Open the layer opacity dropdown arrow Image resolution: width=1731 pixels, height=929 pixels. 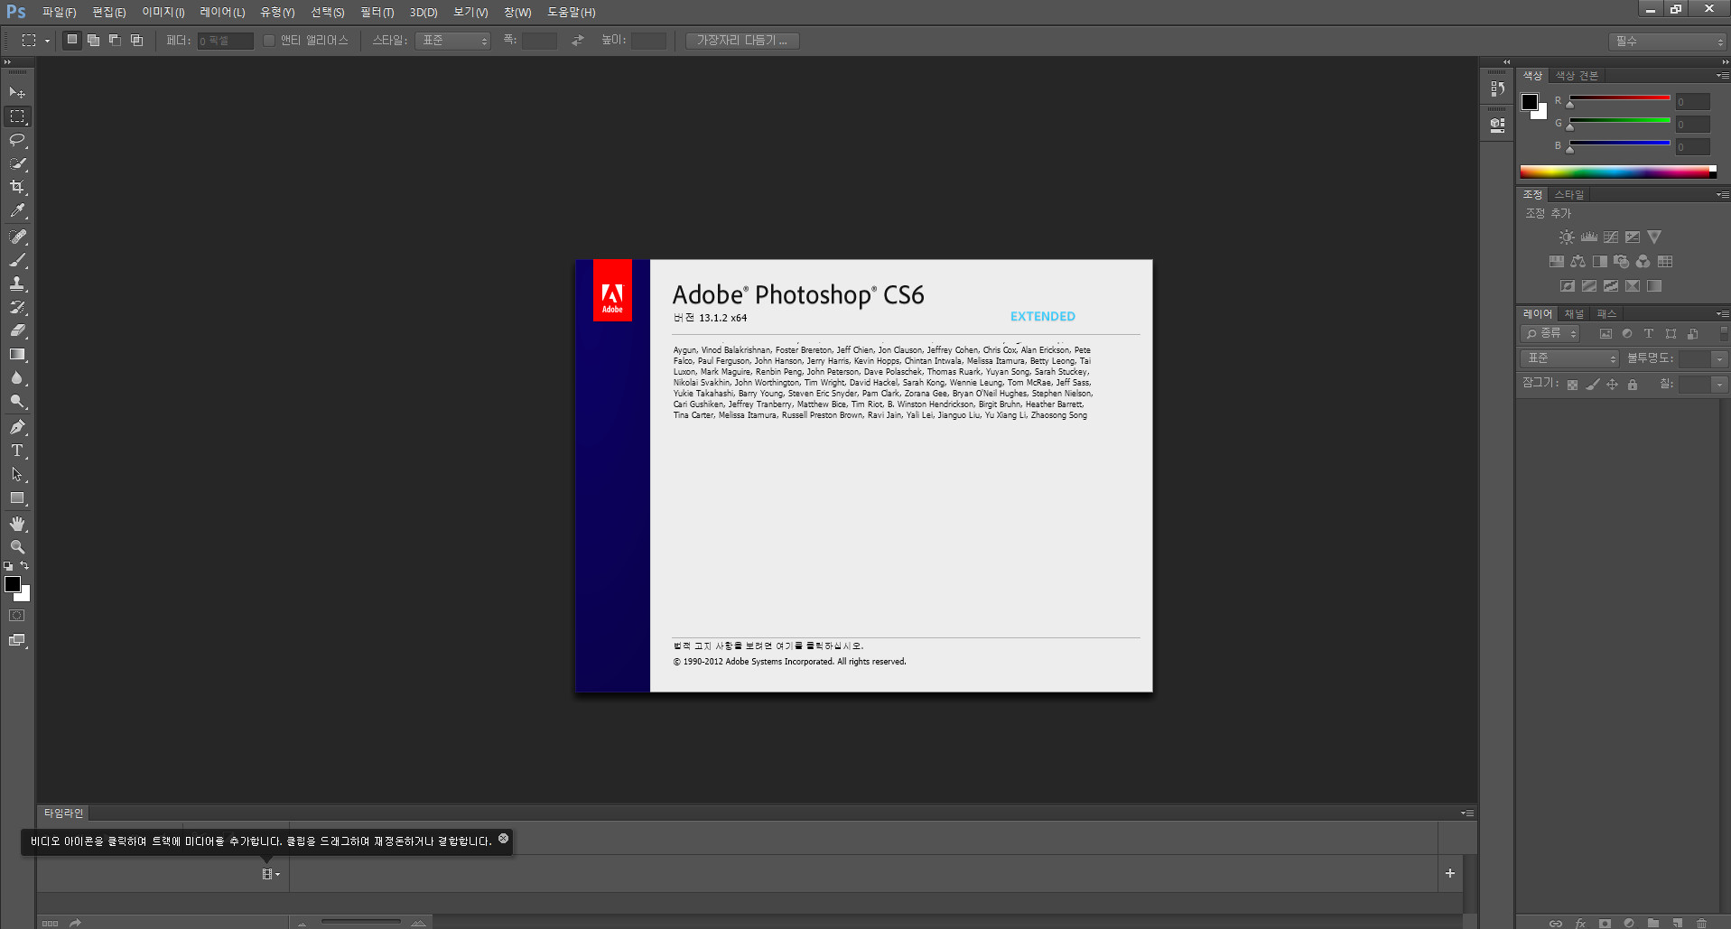click(x=1720, y=359)
